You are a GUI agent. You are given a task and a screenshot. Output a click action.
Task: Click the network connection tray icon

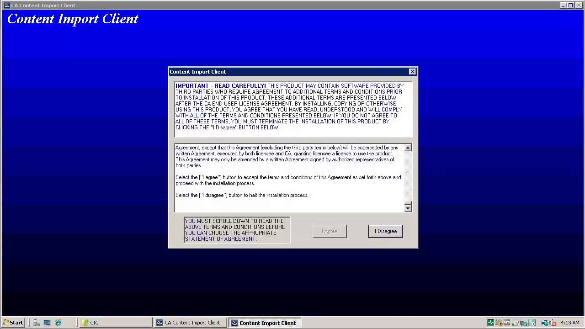point(545,323)
